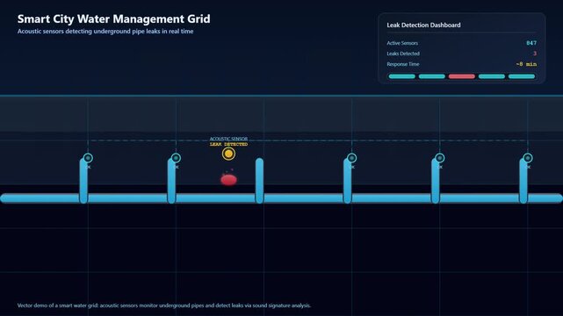Select the teal status pill just right of the red one
Viewport: 563px width, 316px height.
point(492,76)
